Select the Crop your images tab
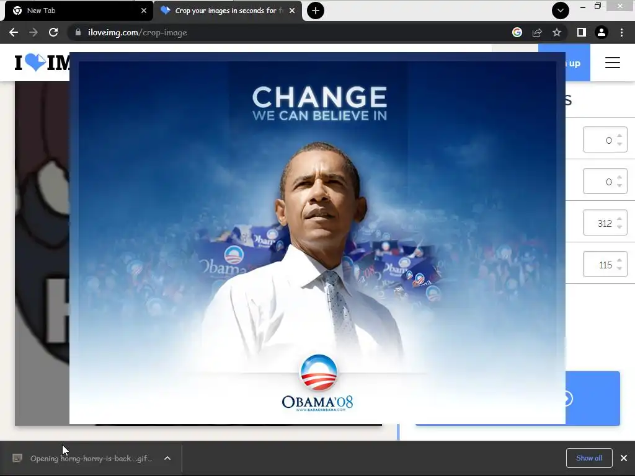This screenshot has width=635, height=476. [228, 11]
